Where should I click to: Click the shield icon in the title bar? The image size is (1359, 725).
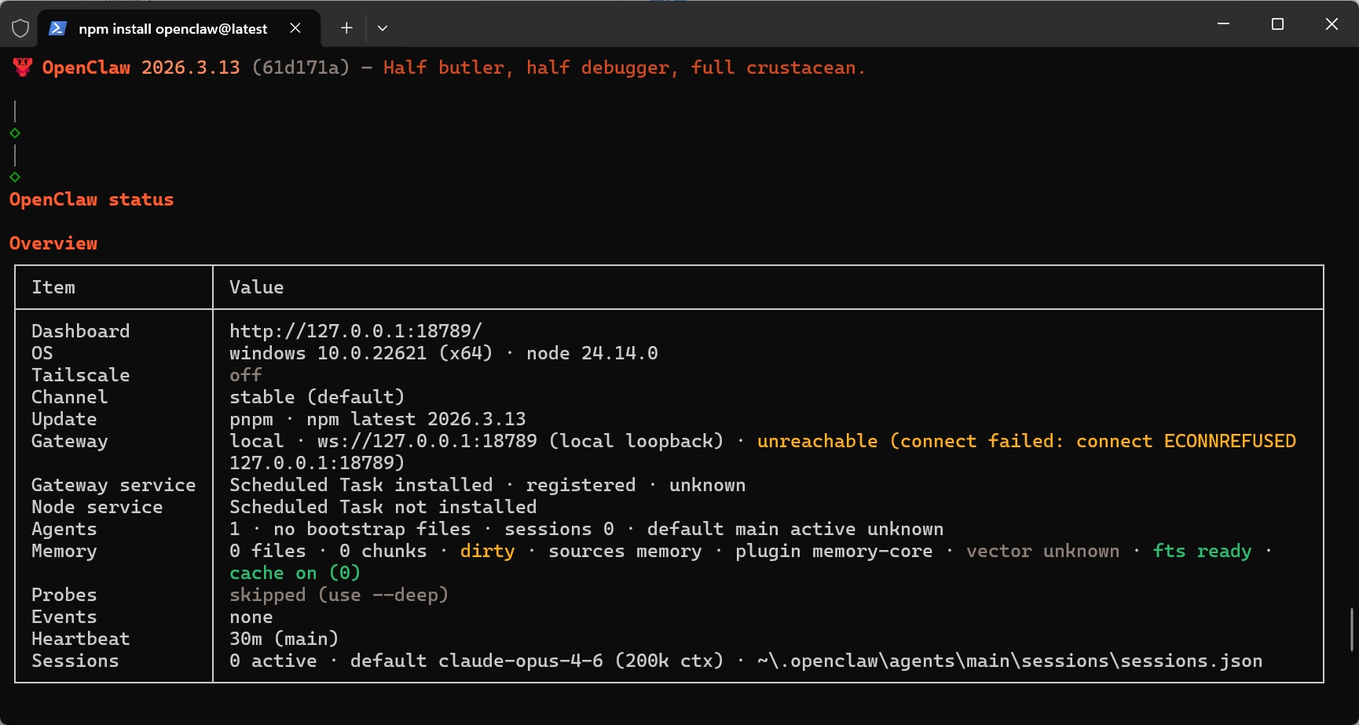pyautogui.click(x=20, y=28)
